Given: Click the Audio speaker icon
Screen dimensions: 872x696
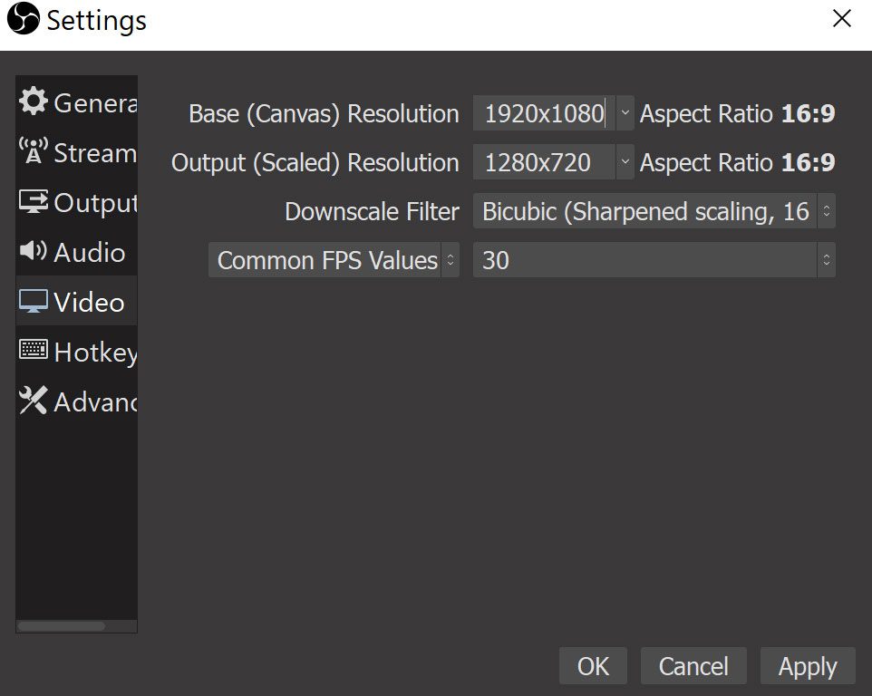Looking at the screenshot, I should point(34,251).
